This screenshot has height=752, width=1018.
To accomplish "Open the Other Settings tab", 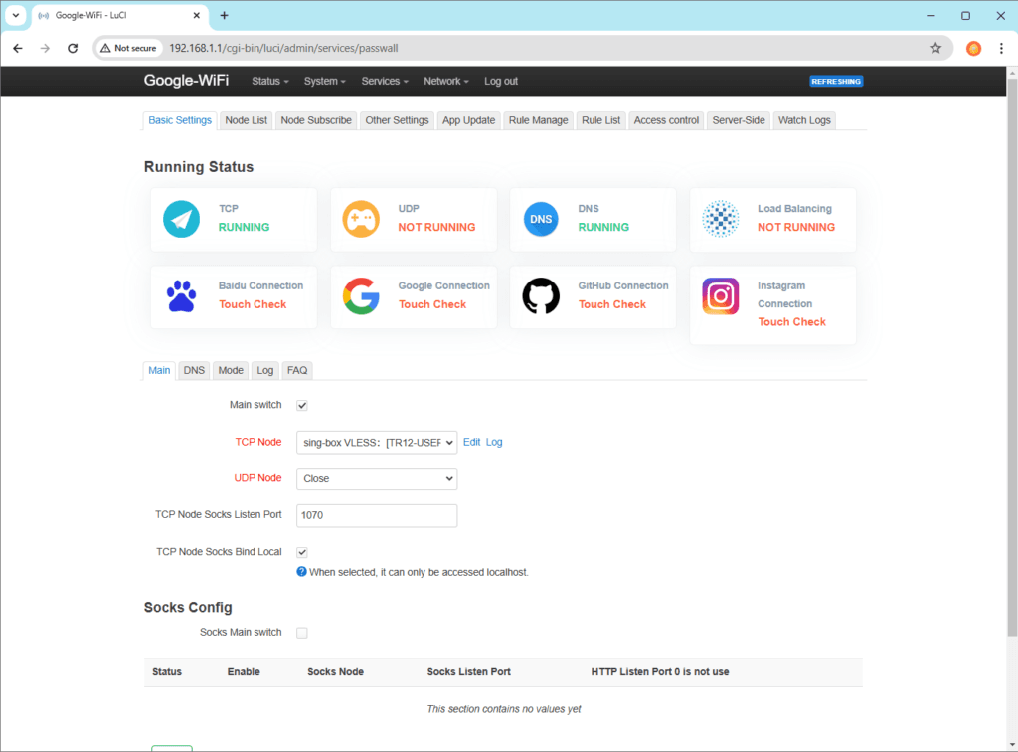I will tap(397, 120).
